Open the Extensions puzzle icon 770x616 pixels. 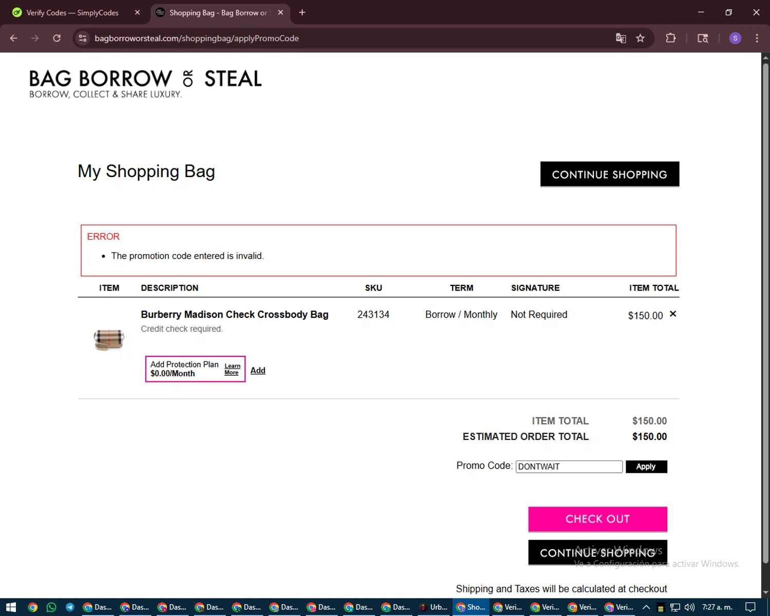pos(670,38)
